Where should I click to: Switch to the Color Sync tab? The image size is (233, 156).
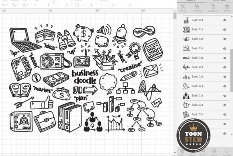[219, 1]
